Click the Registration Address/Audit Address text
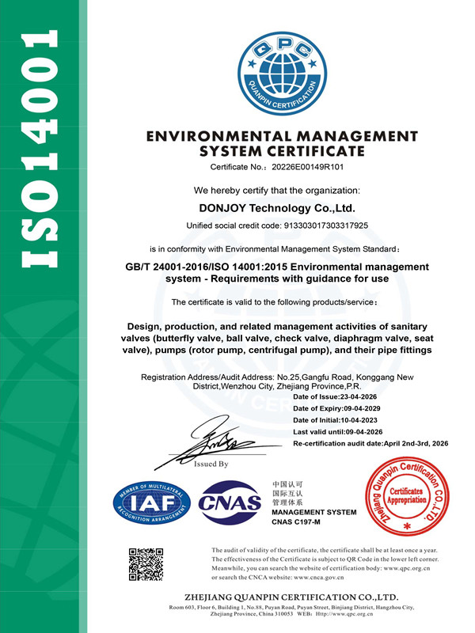 point(277,381)
